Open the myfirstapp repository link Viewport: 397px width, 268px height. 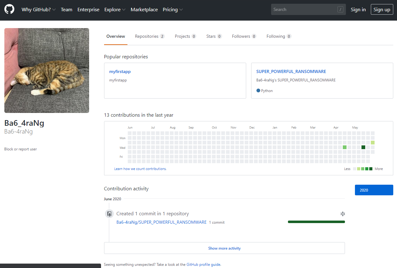coord(120,71)
